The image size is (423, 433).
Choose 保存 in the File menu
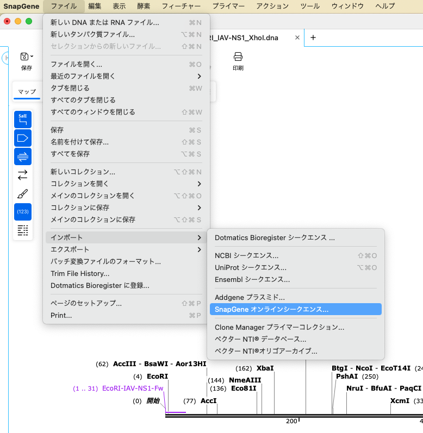[126, 130]
